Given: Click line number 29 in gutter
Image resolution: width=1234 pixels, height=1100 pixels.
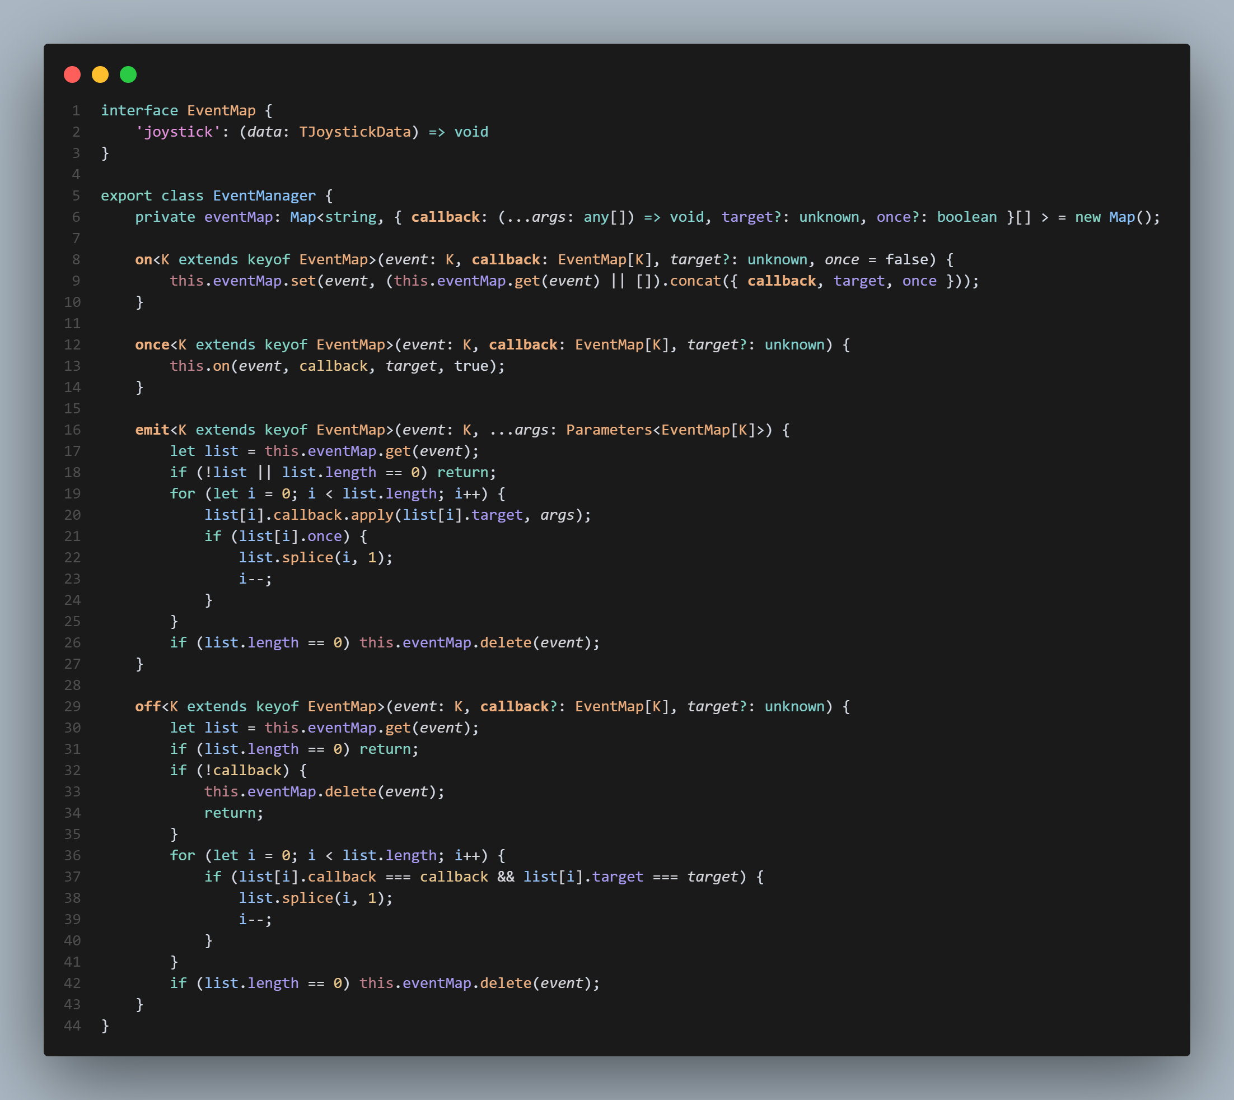Looking at the screenshot, I should point(73,706).
